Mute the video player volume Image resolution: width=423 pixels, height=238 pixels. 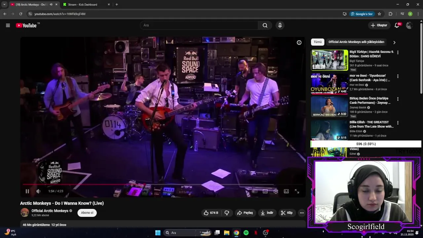pos(38,191)
